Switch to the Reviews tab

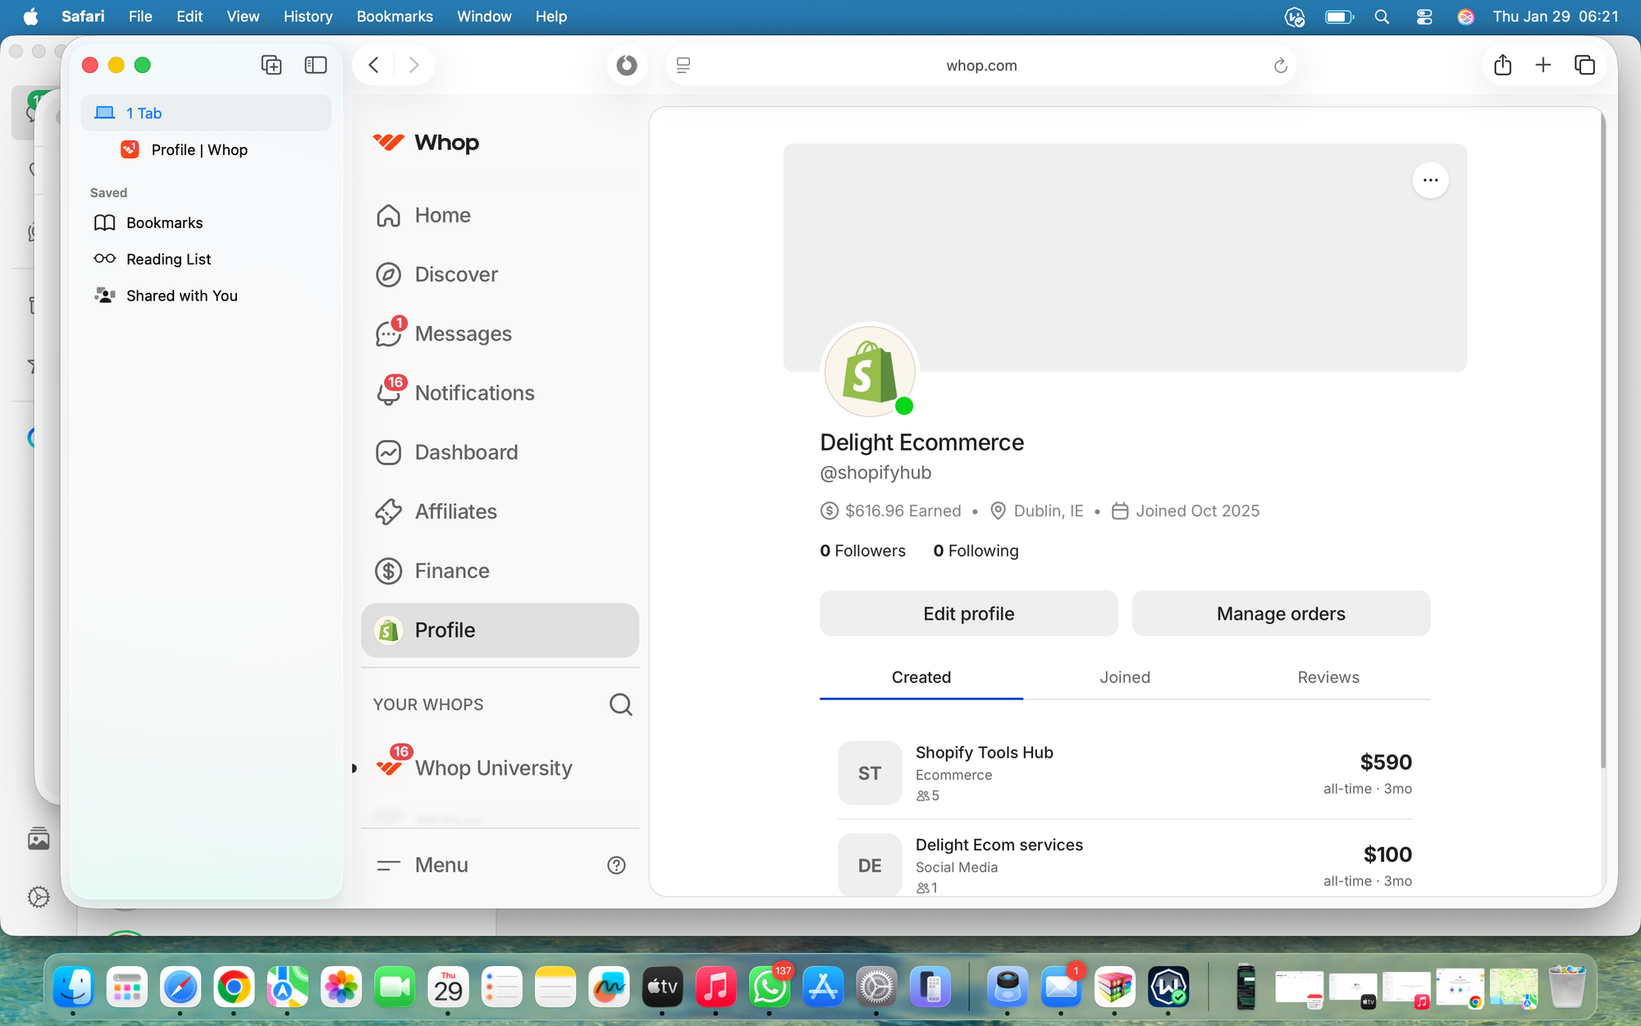click(x=1328, y=677)
